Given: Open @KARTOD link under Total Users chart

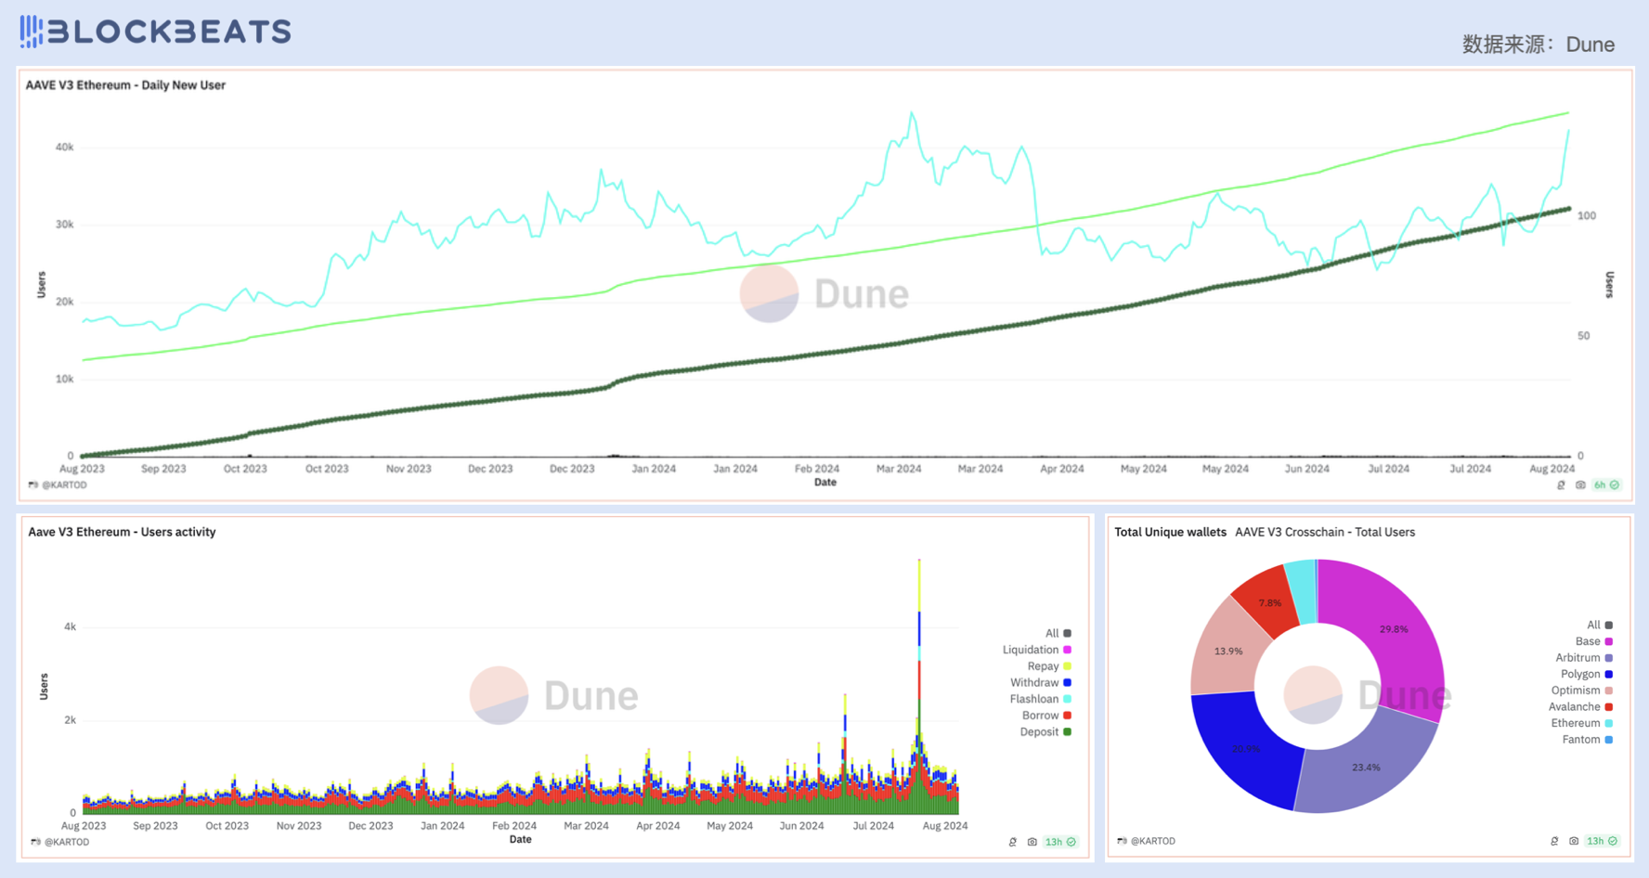Looking at the screenshot, I should (1151, 841).
